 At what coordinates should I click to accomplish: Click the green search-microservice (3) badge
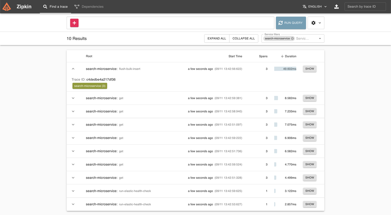tap(90, 86)
